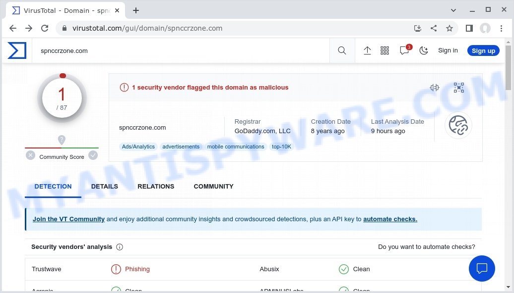
Task: Expand the tab search chevron
Action: [x=453, y=10]
